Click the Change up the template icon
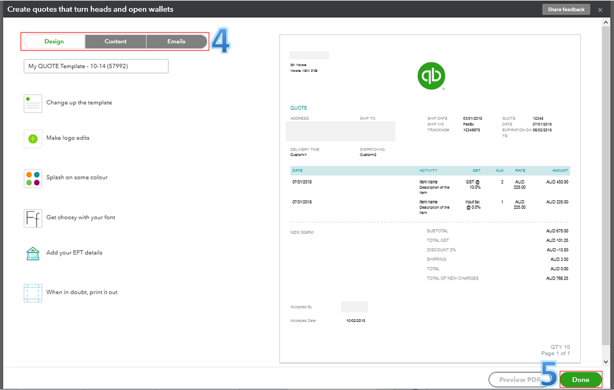This screenshot has width=614, height=390. (x=33, y=103)
